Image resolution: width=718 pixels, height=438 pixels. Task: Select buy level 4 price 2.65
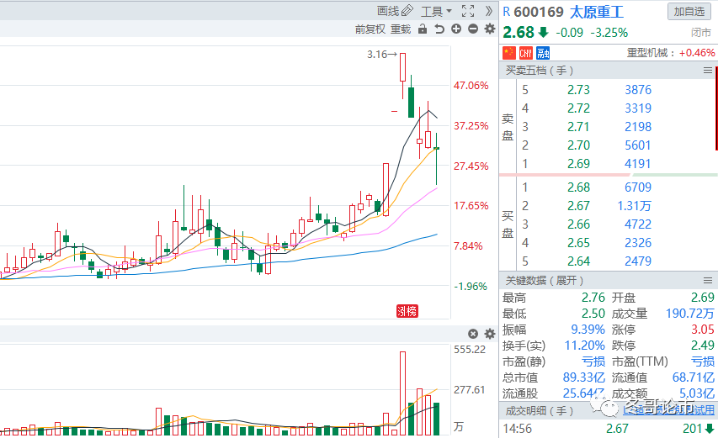tap(578, 243)
